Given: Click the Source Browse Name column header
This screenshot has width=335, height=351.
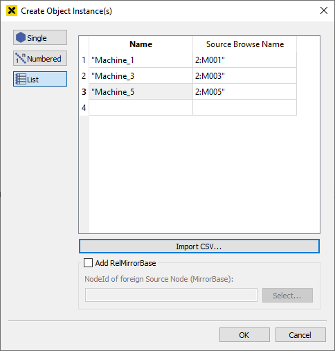Looking at the screenshot, I should click(x=245, y=44).
